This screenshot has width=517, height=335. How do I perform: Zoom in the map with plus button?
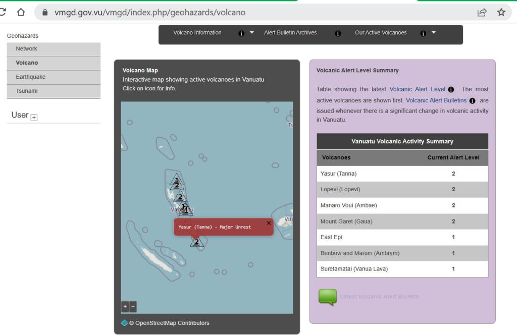125,306
